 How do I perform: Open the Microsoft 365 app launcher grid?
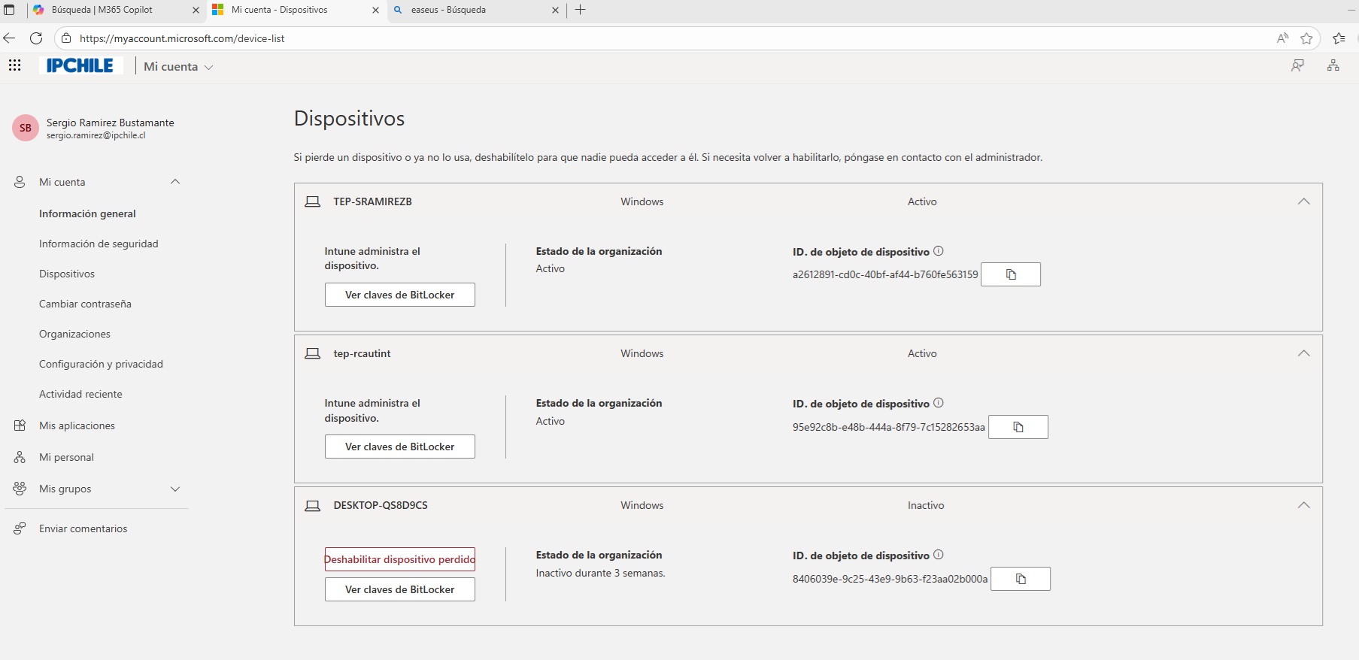pos(14,65)
